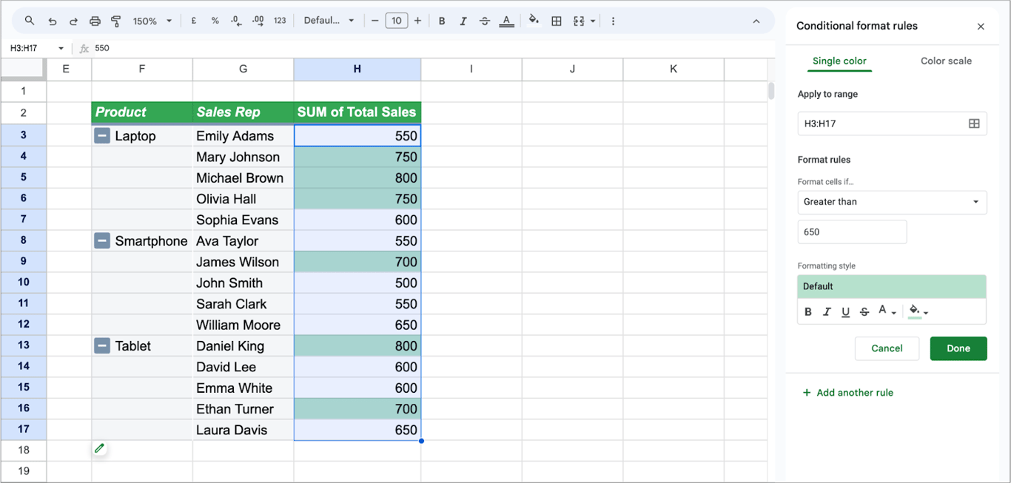Toggle bold in the main toolbar
This screenshot has width=1011, height=483.
point(442,21)
